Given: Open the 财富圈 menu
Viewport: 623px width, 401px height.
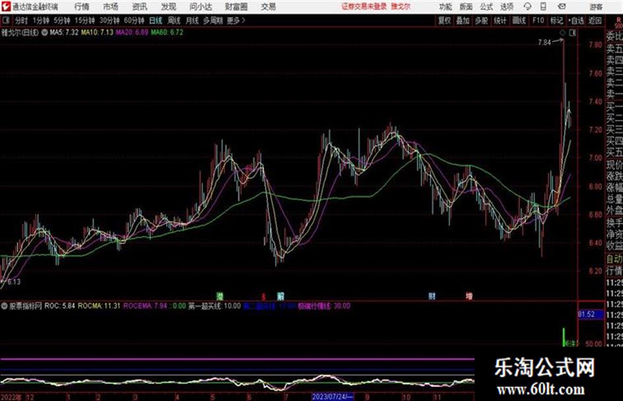Looking at the screenshot, I should [236, 7].
